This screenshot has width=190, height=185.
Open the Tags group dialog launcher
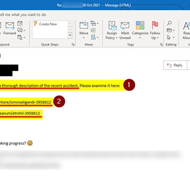coord(161,45)
